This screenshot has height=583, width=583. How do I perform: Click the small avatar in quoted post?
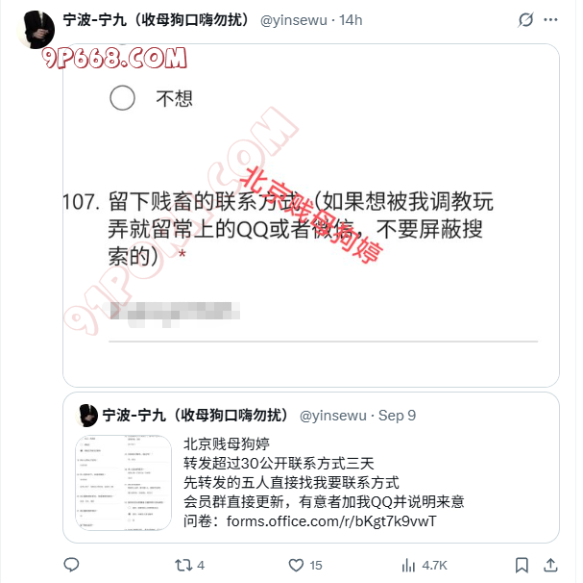(x=87, y=416)
